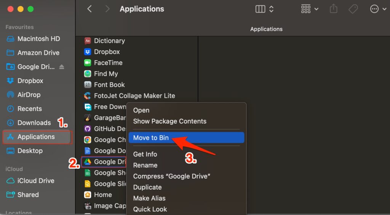Select the FaceTime file name

(108, 63)
